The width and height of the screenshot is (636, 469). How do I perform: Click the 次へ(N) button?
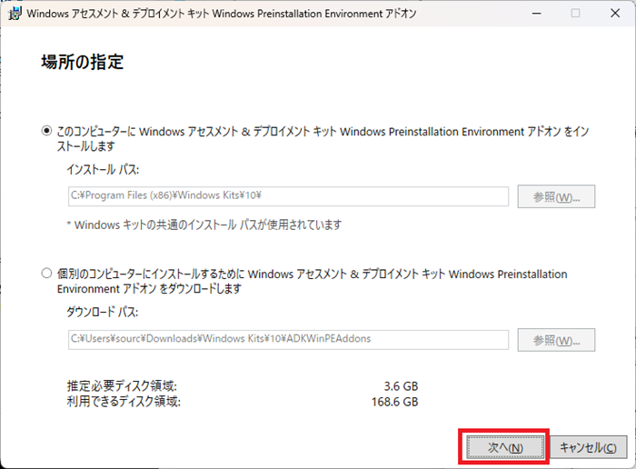click(x=504, y=447)
